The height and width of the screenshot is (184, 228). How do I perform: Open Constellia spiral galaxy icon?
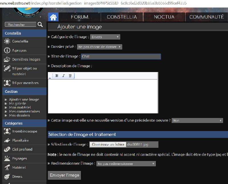point(7,41)
